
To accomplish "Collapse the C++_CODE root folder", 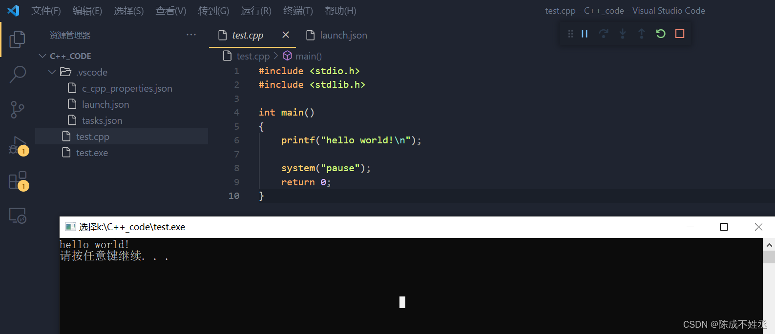I will 42,56.
